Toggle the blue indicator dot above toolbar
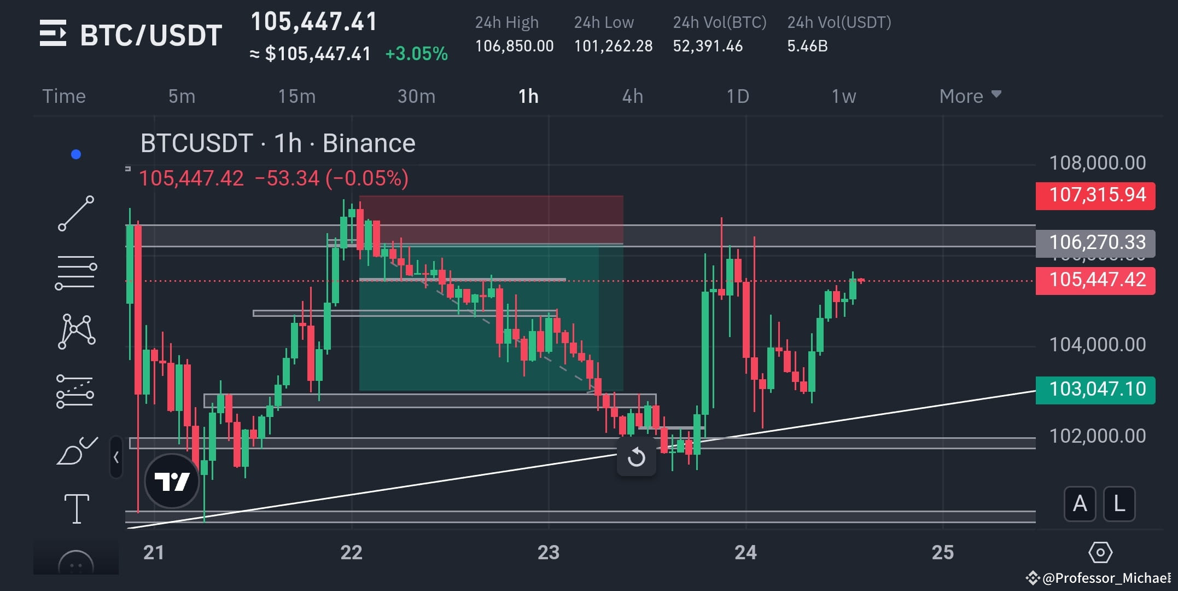This screenshot has height=591, width=1178. (x=77, y=154)
